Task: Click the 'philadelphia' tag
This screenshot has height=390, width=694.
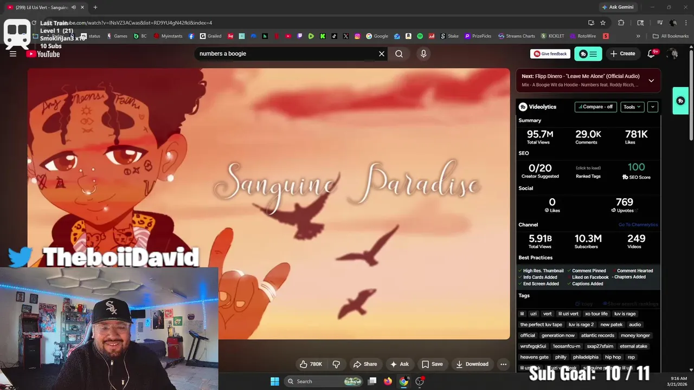Action: pyautogui.click(x=586, y=357)
